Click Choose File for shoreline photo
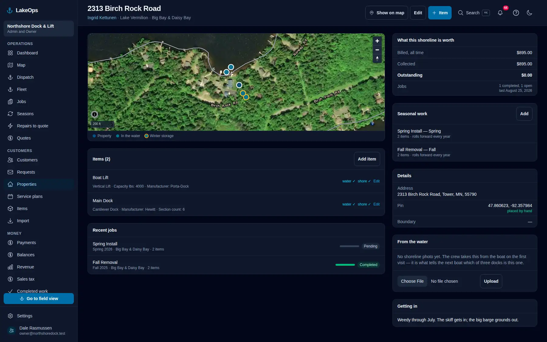The width and height of the screenshot is (547, 342). 412,281
